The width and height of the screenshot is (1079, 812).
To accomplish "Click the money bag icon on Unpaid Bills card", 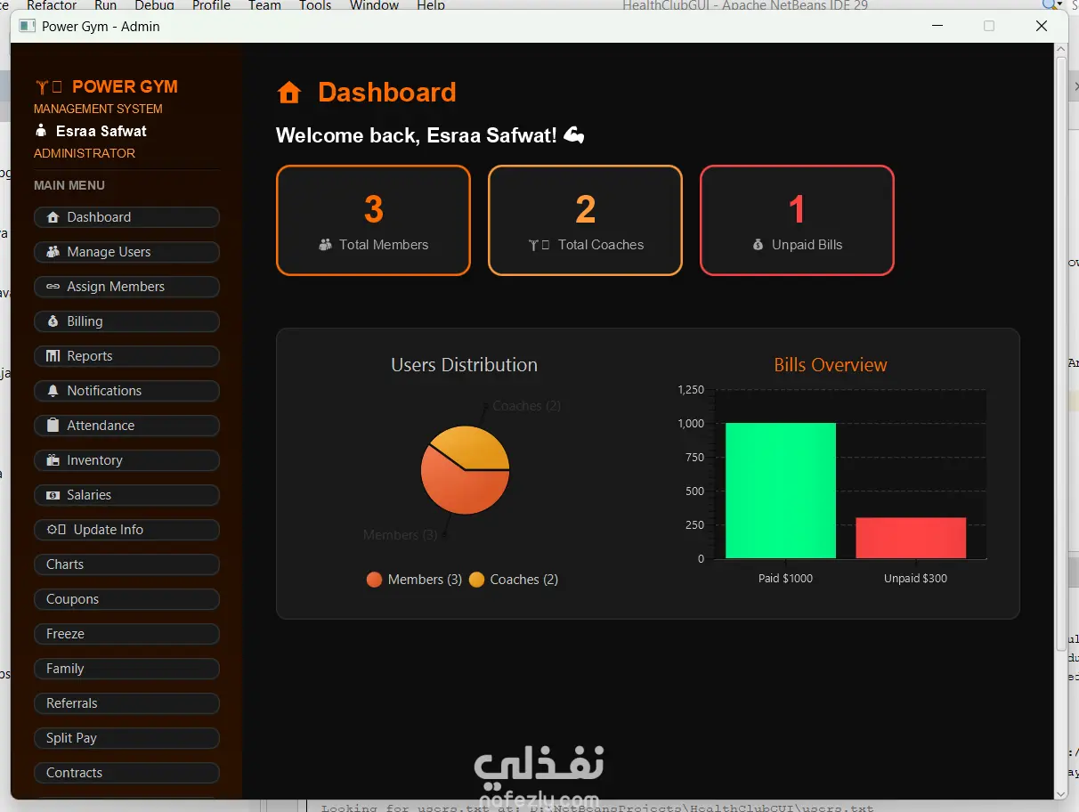I will (x=759, y=245).
